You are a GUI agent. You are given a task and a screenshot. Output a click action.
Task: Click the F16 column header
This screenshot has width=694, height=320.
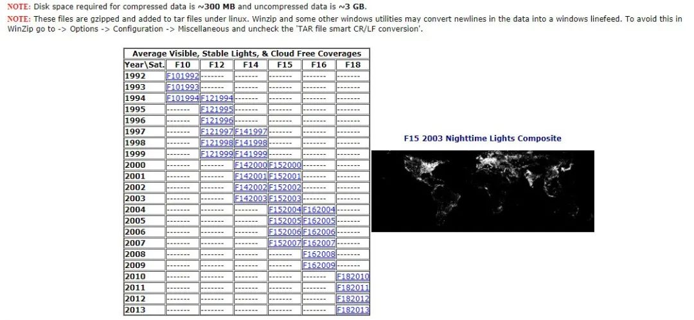[x=319, y=65]
